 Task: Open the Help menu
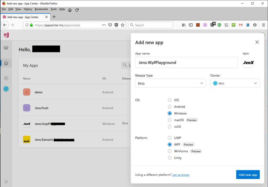coord(62,9)
